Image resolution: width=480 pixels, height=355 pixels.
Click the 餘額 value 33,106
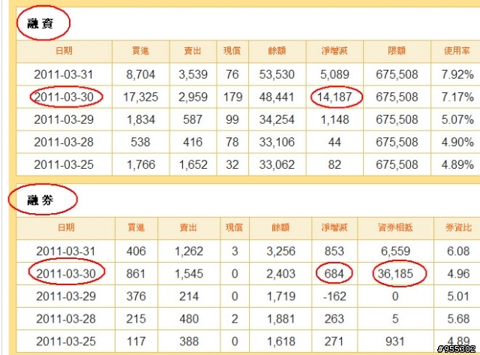click(x=277, y=142)
